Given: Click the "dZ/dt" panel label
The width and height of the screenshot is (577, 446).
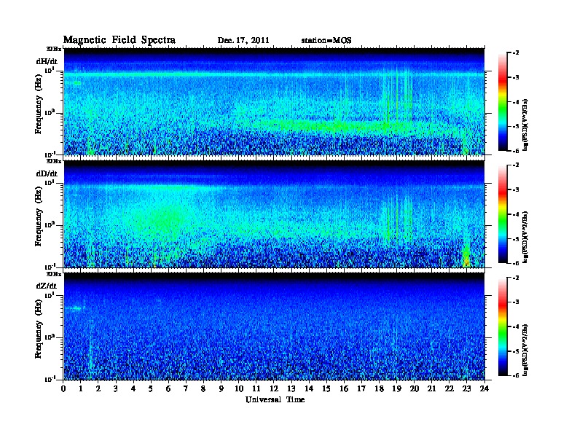Looking at the screenshot, I should pyautogui.click(x=47, y=286).
